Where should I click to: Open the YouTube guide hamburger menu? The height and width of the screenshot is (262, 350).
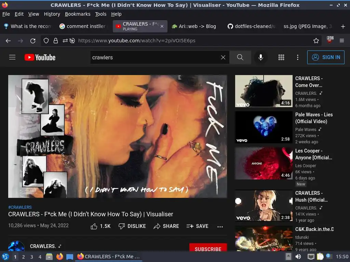[12, 57]
